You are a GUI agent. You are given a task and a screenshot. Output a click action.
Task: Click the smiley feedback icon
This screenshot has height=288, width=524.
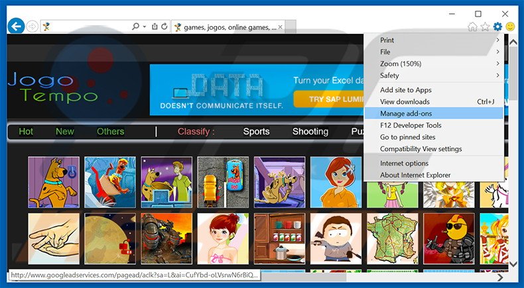pyautogui.click(x=510, y=26)
